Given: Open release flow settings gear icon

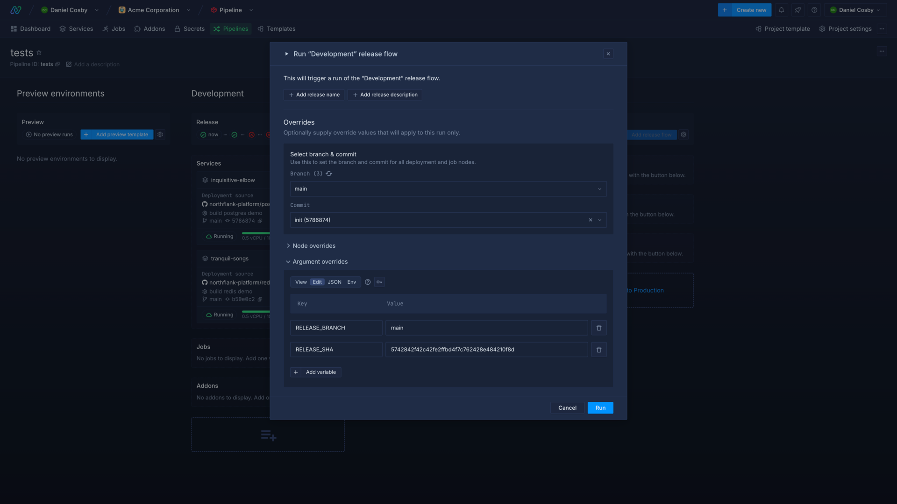Looking at the screenshot, I should (683, 134).
